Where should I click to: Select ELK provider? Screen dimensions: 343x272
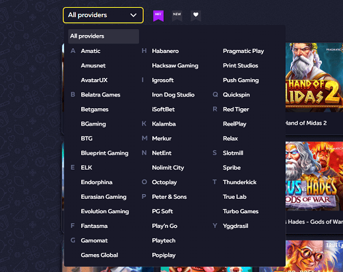[x=86, y=168]
